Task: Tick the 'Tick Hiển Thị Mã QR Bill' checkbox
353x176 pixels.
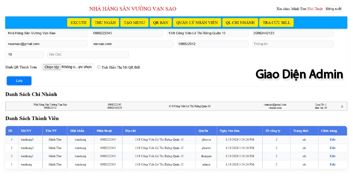Action: 99,67
